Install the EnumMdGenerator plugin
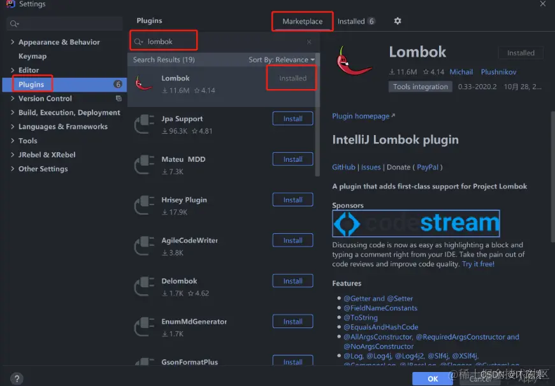This screenshot has height=386, width=555. coord(292,321)
